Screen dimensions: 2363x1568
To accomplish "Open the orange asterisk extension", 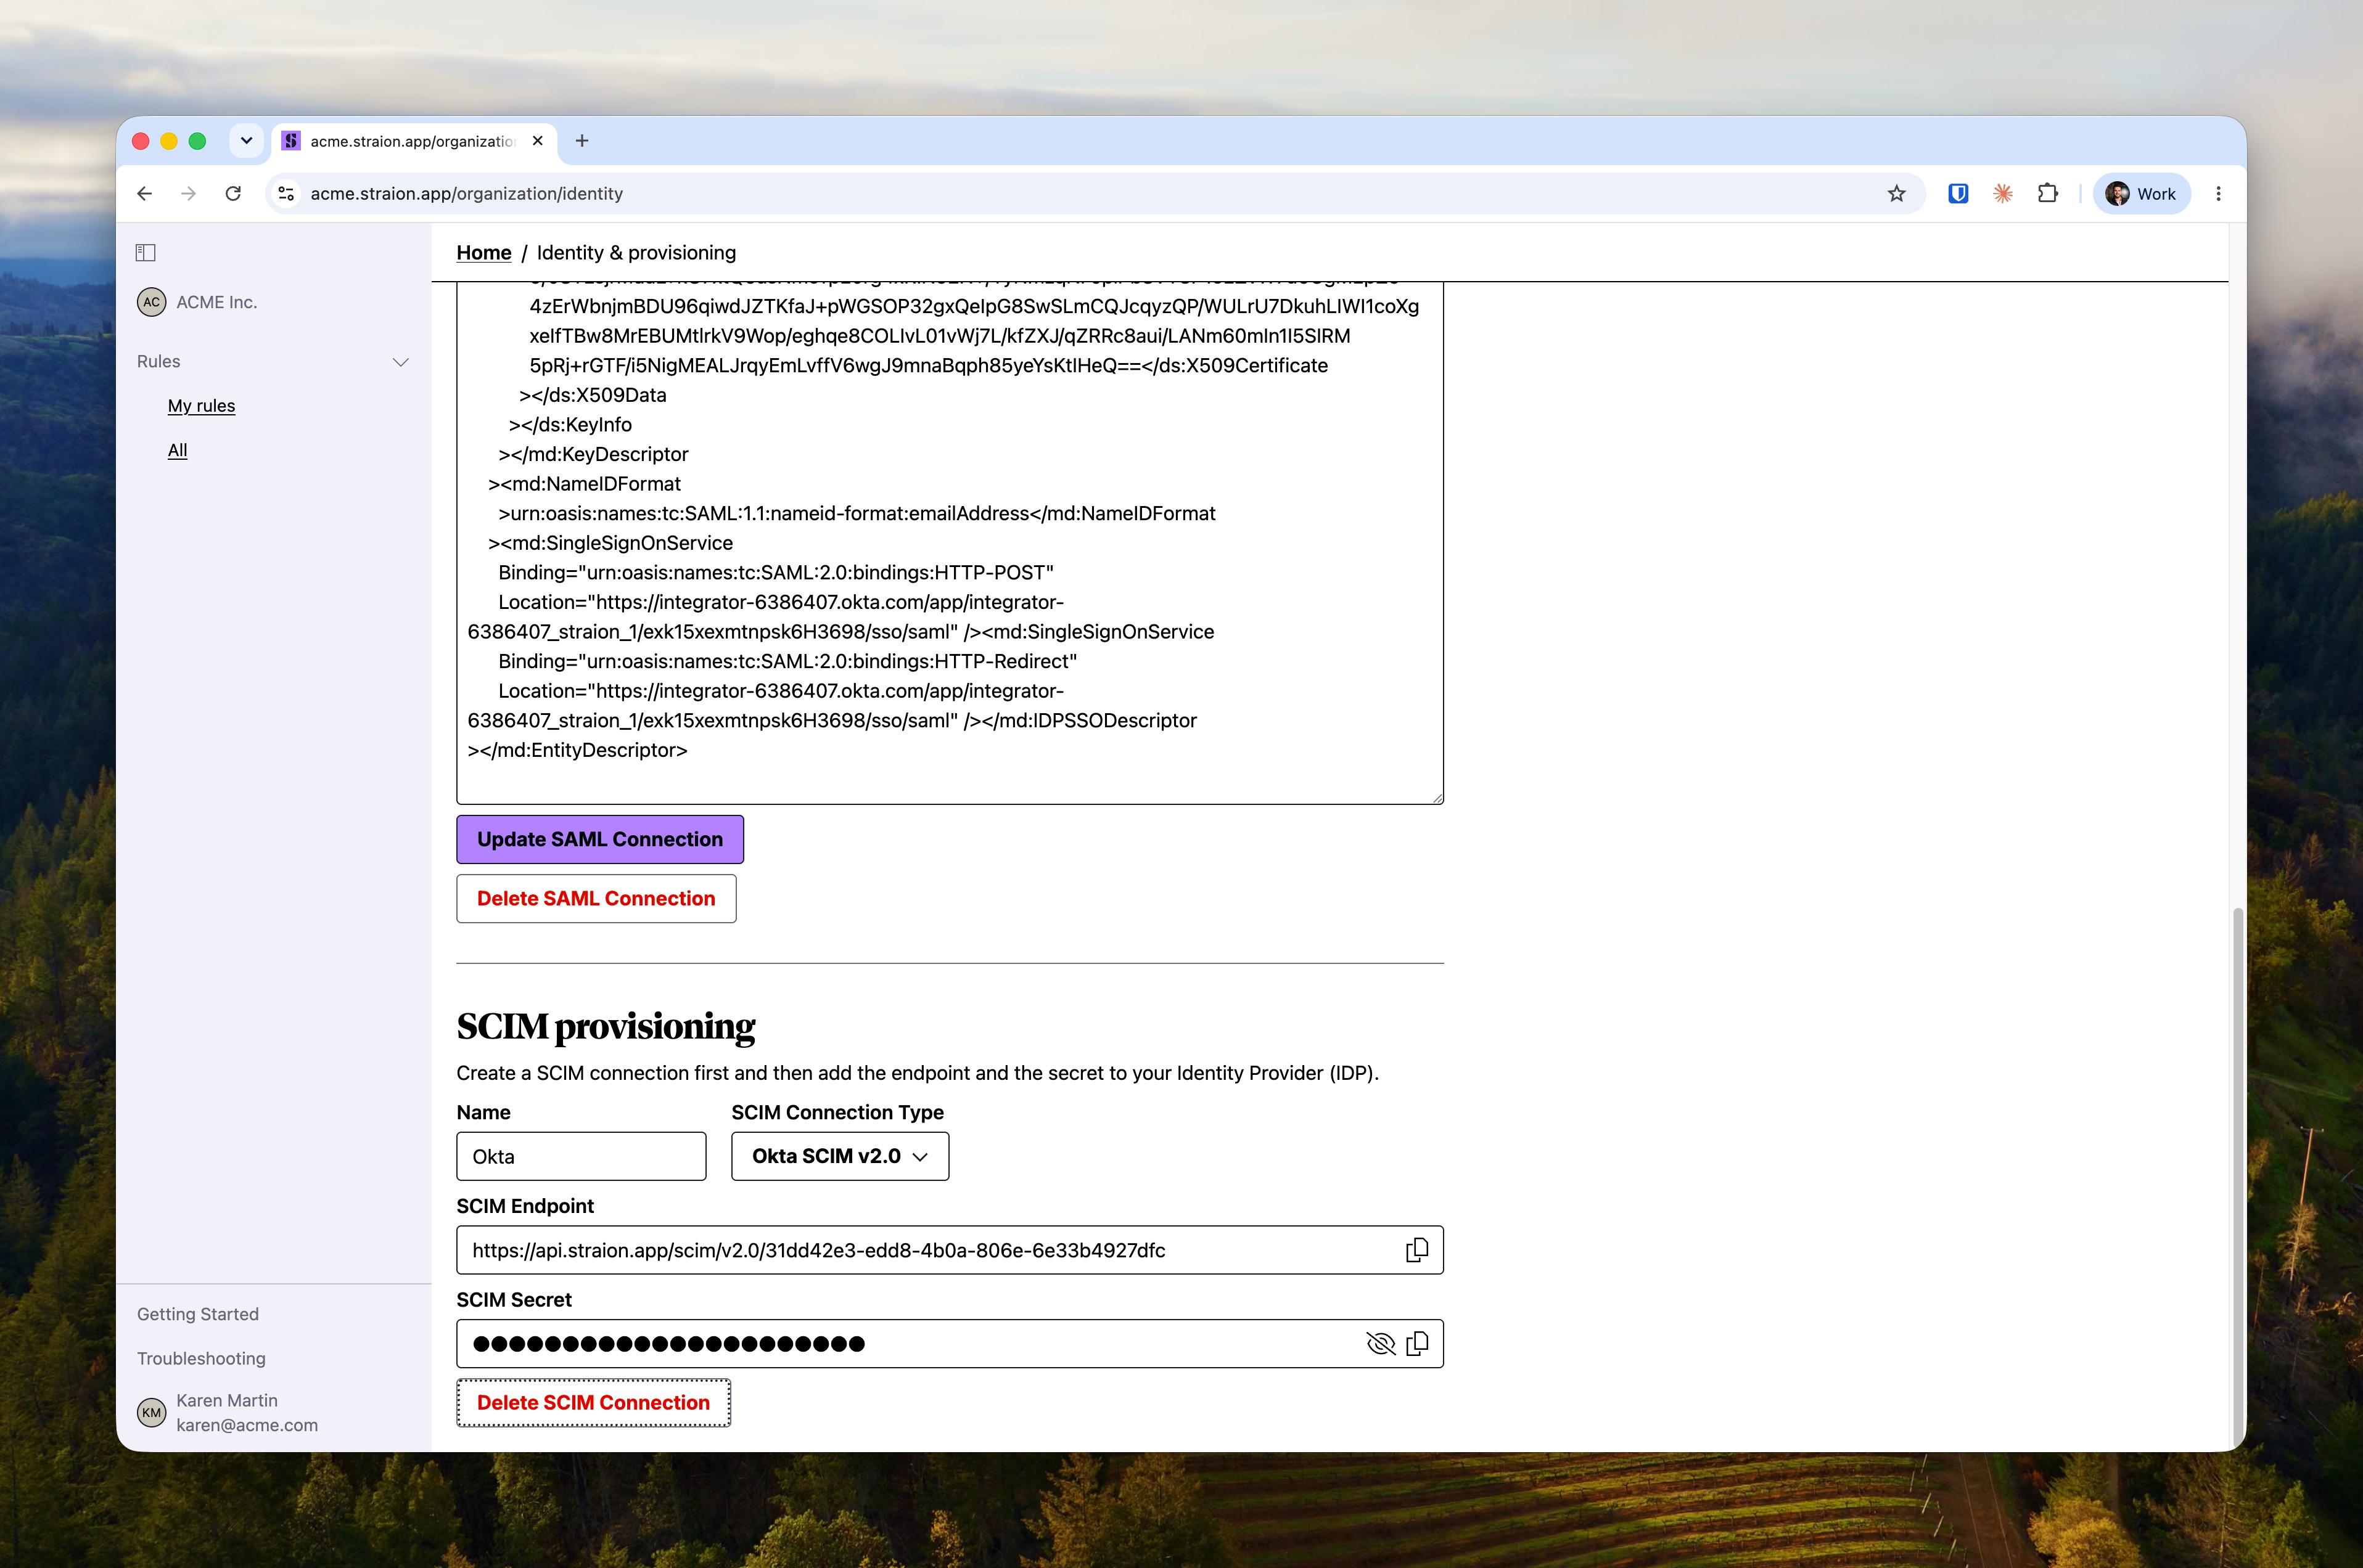I will (2003, 194).
